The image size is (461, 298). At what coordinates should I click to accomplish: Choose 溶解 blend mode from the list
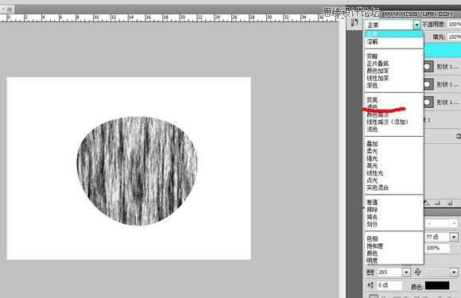coord(372,41)
